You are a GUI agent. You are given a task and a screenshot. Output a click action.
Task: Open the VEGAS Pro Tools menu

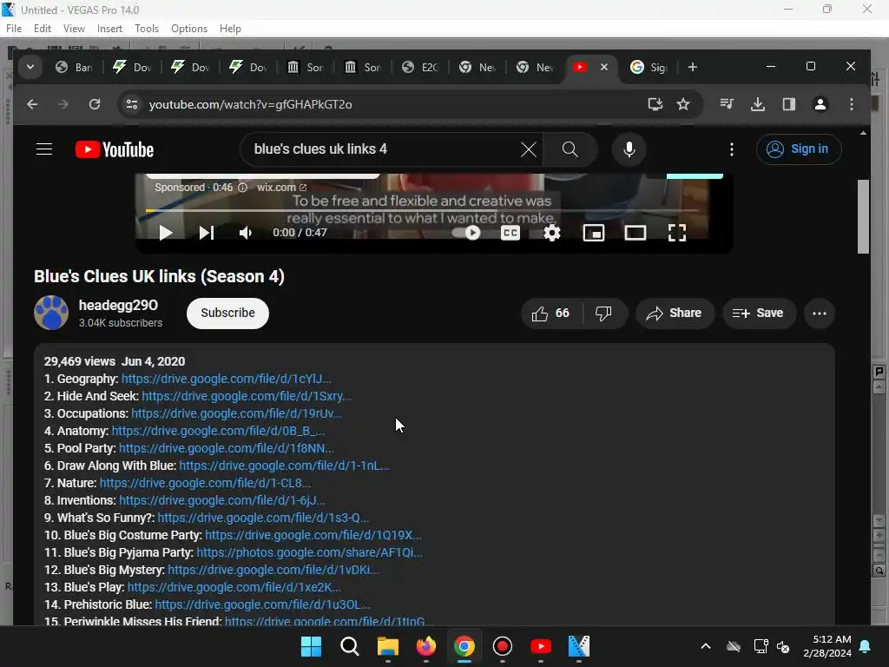[x=146, y=29]
